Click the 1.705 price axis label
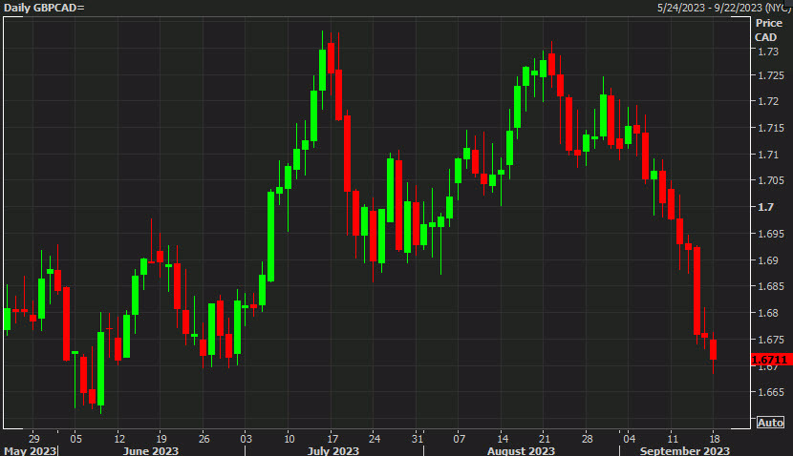 [x=771, y=180]
